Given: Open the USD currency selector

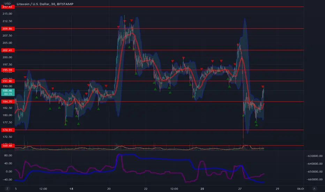Looking at the screenshot, I should [x=7, y=3].
